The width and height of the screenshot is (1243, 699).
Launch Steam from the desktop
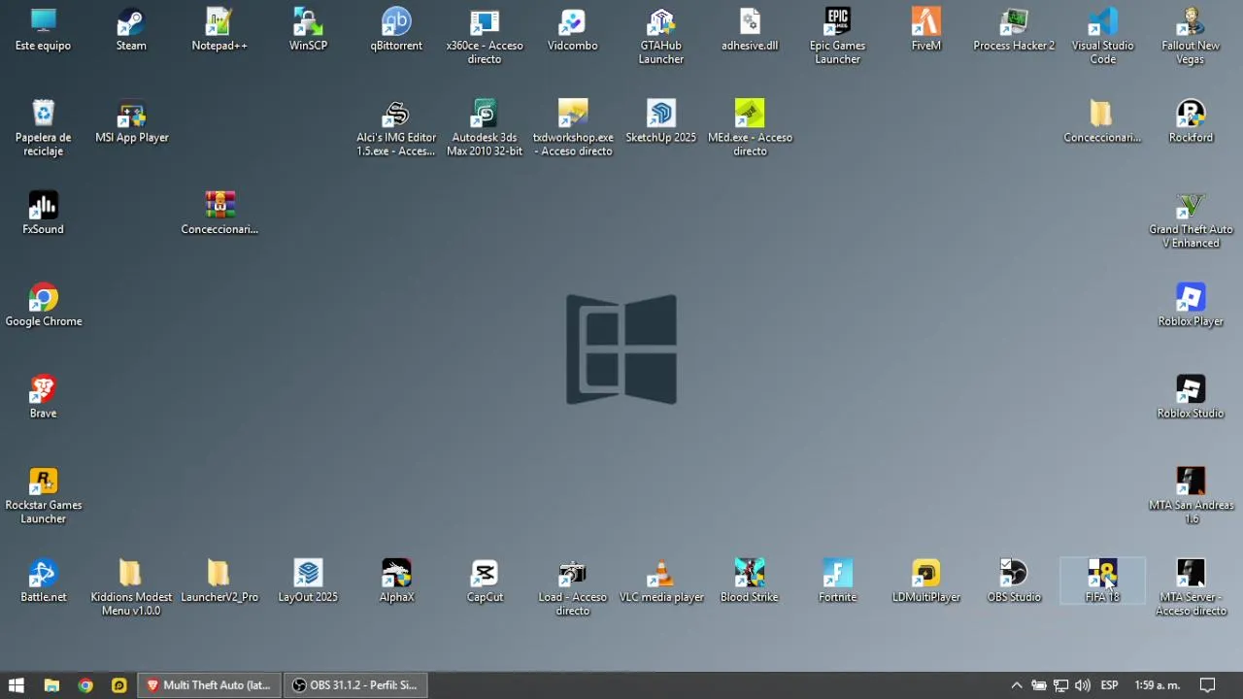tap(131, 30)
